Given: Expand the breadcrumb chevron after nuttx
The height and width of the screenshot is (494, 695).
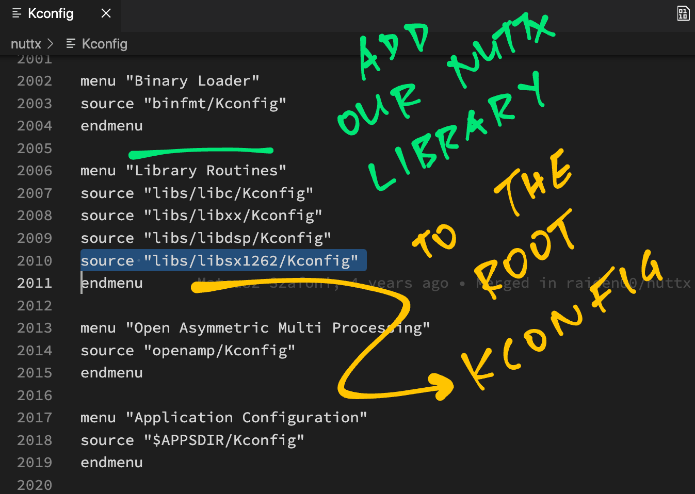Looking at the screenshot, I should [x=51, y=44].
